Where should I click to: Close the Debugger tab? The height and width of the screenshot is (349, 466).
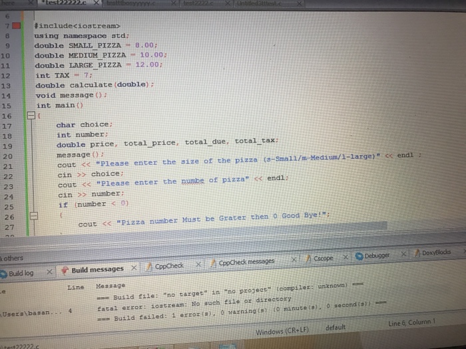click(x=403, y=254)
